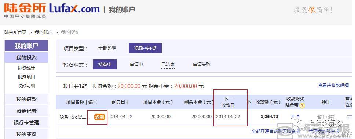The height and width of the screenshot is (139, 355).
Task: Click the 下一收款日 column header
Action: [x=228, y=102]
